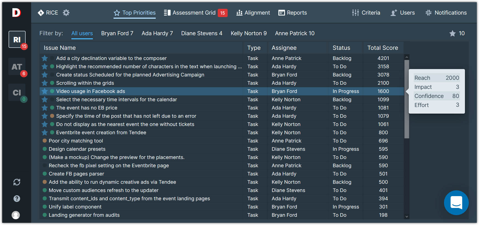Image resolution: width=479 pixels, height=225 pixels.
Task: Click the Alignment chart icon
Action: (x=239, y=13)
